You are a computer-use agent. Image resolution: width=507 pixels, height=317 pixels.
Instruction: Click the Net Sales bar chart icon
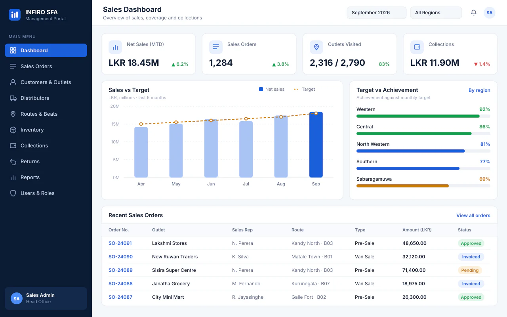pos(115,47)
